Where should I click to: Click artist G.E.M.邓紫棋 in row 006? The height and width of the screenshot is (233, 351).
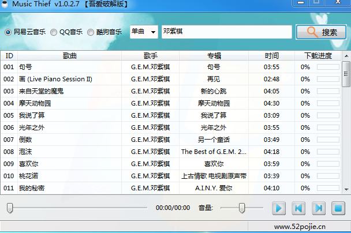pos(151,127)
